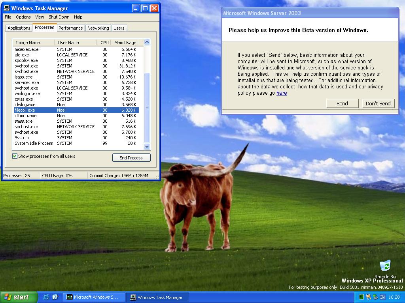Viewport: 405px width, 303px height.
Task: Select the idwlog.exe process
Action: (x=76, y=105)
